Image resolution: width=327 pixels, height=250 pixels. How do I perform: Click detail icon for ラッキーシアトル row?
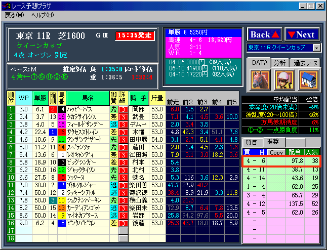coord(123,192)
